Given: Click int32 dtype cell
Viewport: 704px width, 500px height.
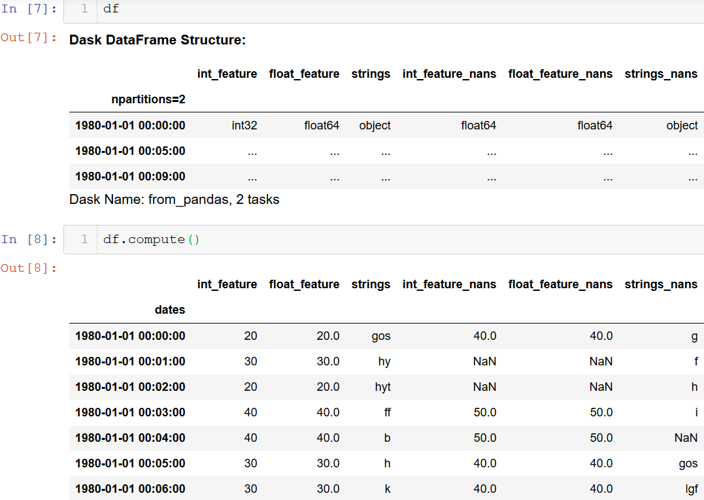Looking at the screenshot, I should coord(244,125).
